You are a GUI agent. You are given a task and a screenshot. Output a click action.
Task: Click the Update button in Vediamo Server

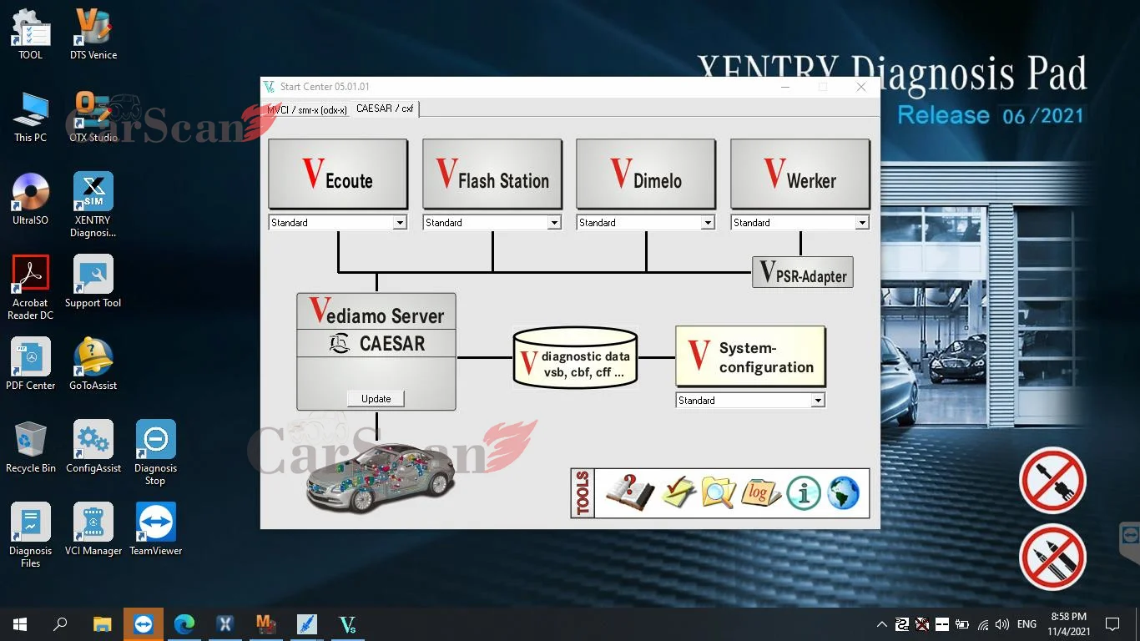click(376, 399)
